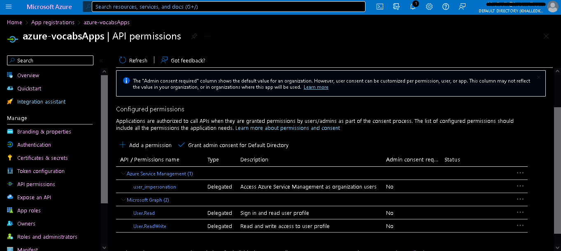The width and height of the screenshot is (561, 251).
Task: Open Directories and subscriptions filter icon
Action: coord(396,7)
